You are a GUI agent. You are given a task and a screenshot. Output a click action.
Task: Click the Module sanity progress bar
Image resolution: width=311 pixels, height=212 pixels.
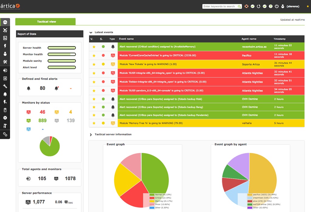pos(62,61)
